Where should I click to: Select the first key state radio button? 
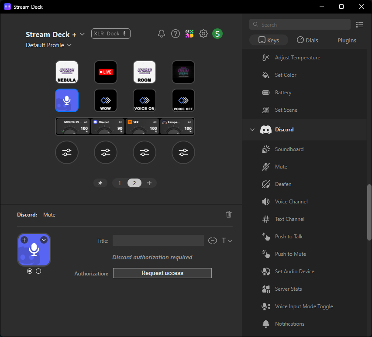30,271
